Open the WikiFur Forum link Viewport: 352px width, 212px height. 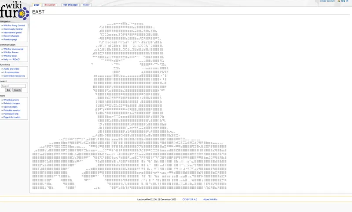pyautogui.click(x=11, y=52)
